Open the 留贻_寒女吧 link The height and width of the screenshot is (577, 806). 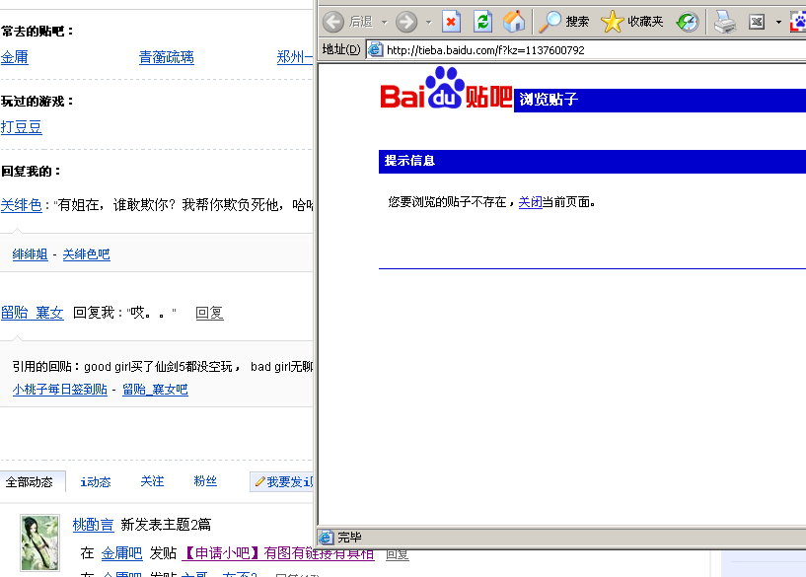pos(155,390)
